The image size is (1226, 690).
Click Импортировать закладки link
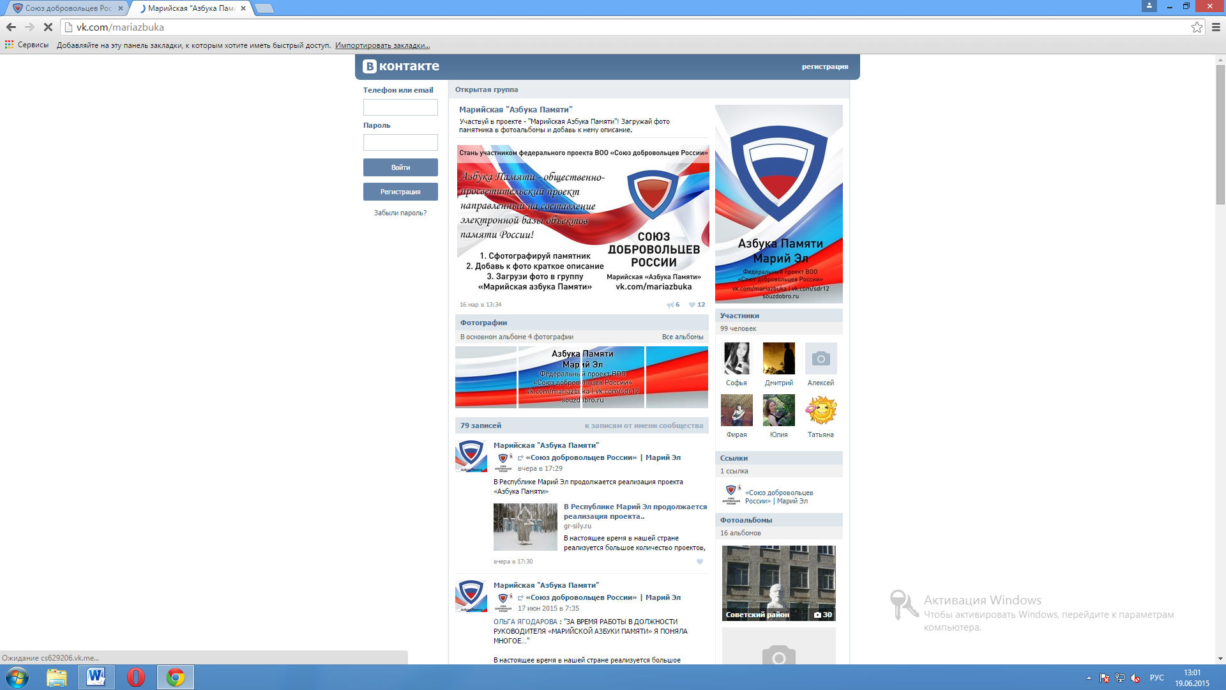coord(382,45)
